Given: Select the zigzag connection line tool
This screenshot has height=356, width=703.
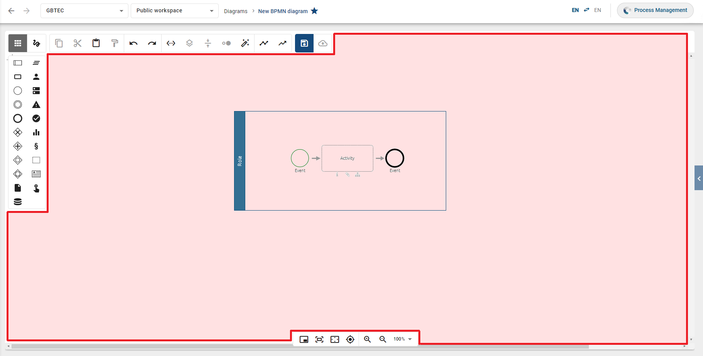Looking at the screenshot, I should (264, 43).
